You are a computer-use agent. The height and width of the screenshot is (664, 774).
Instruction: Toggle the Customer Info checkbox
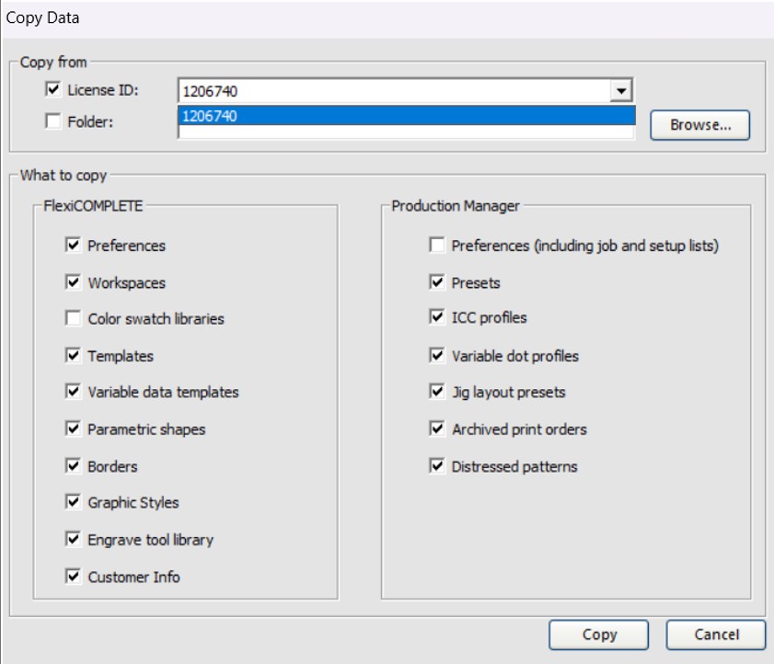[x=73, y=577]
